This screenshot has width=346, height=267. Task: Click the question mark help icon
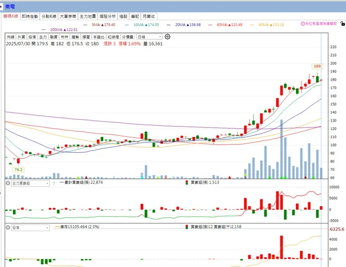(x=54, y=184)
